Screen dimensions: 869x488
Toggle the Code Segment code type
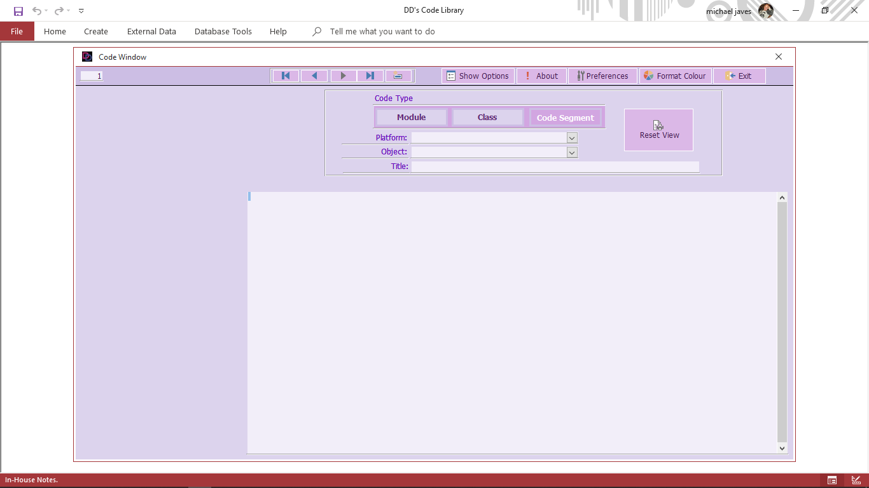(565, 118)
